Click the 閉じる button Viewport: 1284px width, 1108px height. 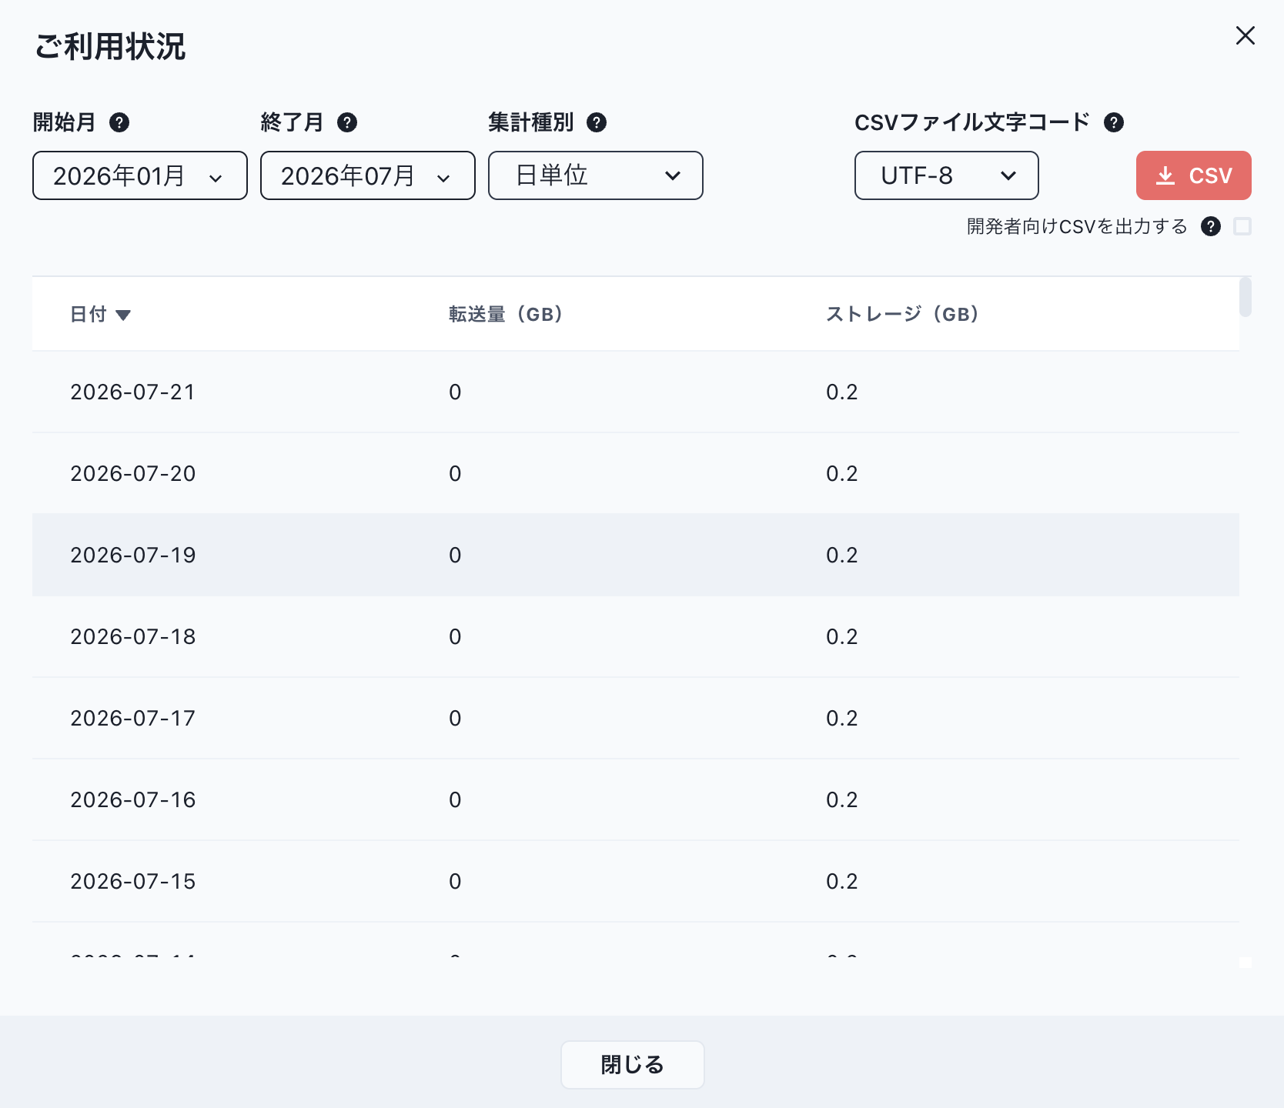pyautogui.click(x=633, y=1065)
